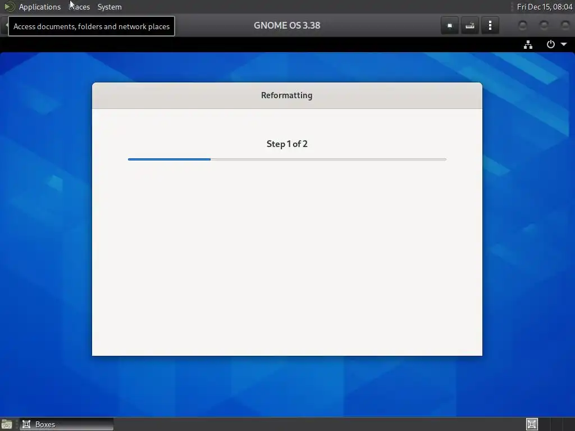The height and width of the screenshot is (431, 575).
Task: Open the guest power menu icon
Action: [550, 44]
